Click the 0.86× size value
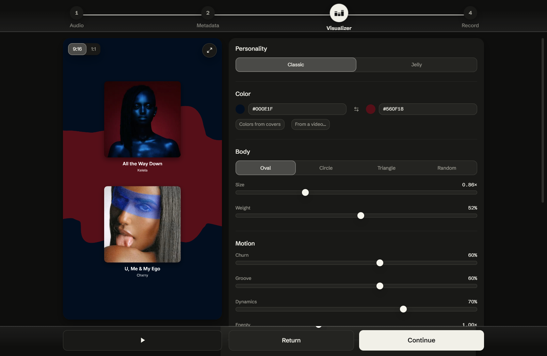This screenshot has height=356, width=547. click(469, 185)
